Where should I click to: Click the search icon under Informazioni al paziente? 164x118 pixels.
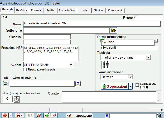point(6,84)
